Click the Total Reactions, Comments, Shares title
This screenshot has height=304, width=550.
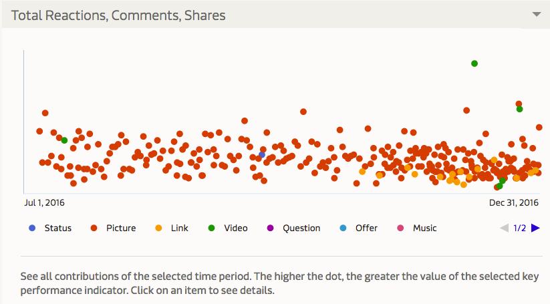tap(118, 15)
